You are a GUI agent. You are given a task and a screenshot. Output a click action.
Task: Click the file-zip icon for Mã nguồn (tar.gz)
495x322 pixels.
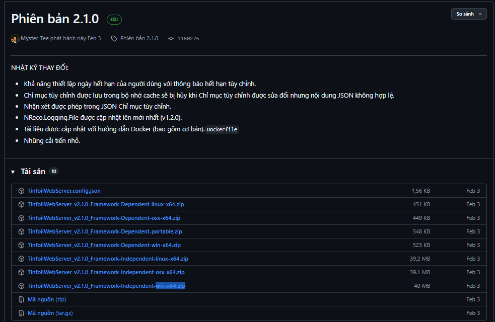[x=21, y=313]
